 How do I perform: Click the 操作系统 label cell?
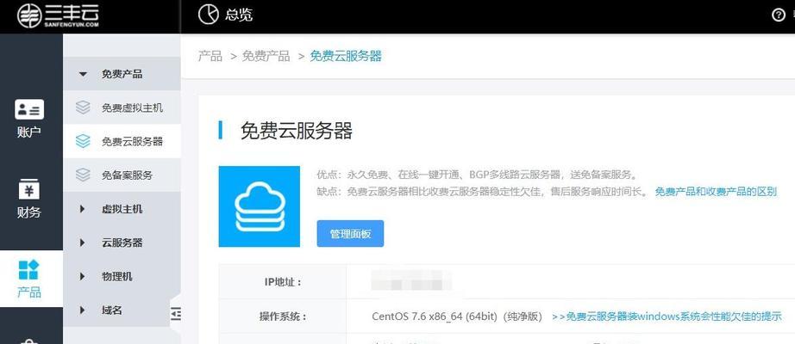tap(283, 316)
